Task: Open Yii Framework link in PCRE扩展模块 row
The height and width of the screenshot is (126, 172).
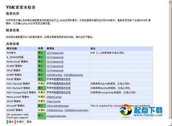Action: tap(55, 66)
